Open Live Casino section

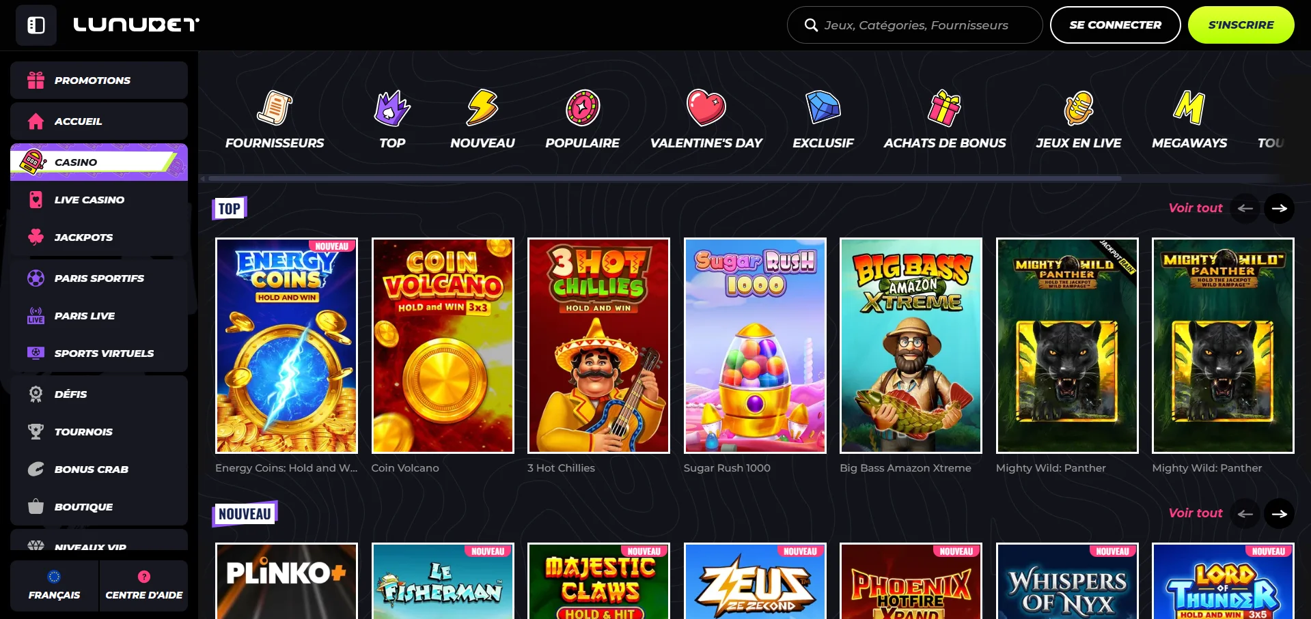point(99,200)
